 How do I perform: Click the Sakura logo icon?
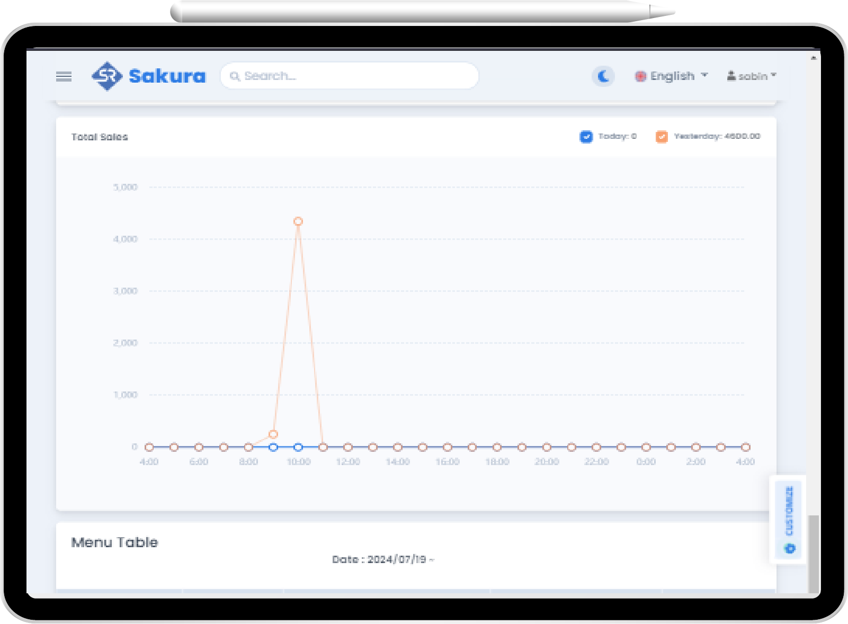tap(107, 76)
